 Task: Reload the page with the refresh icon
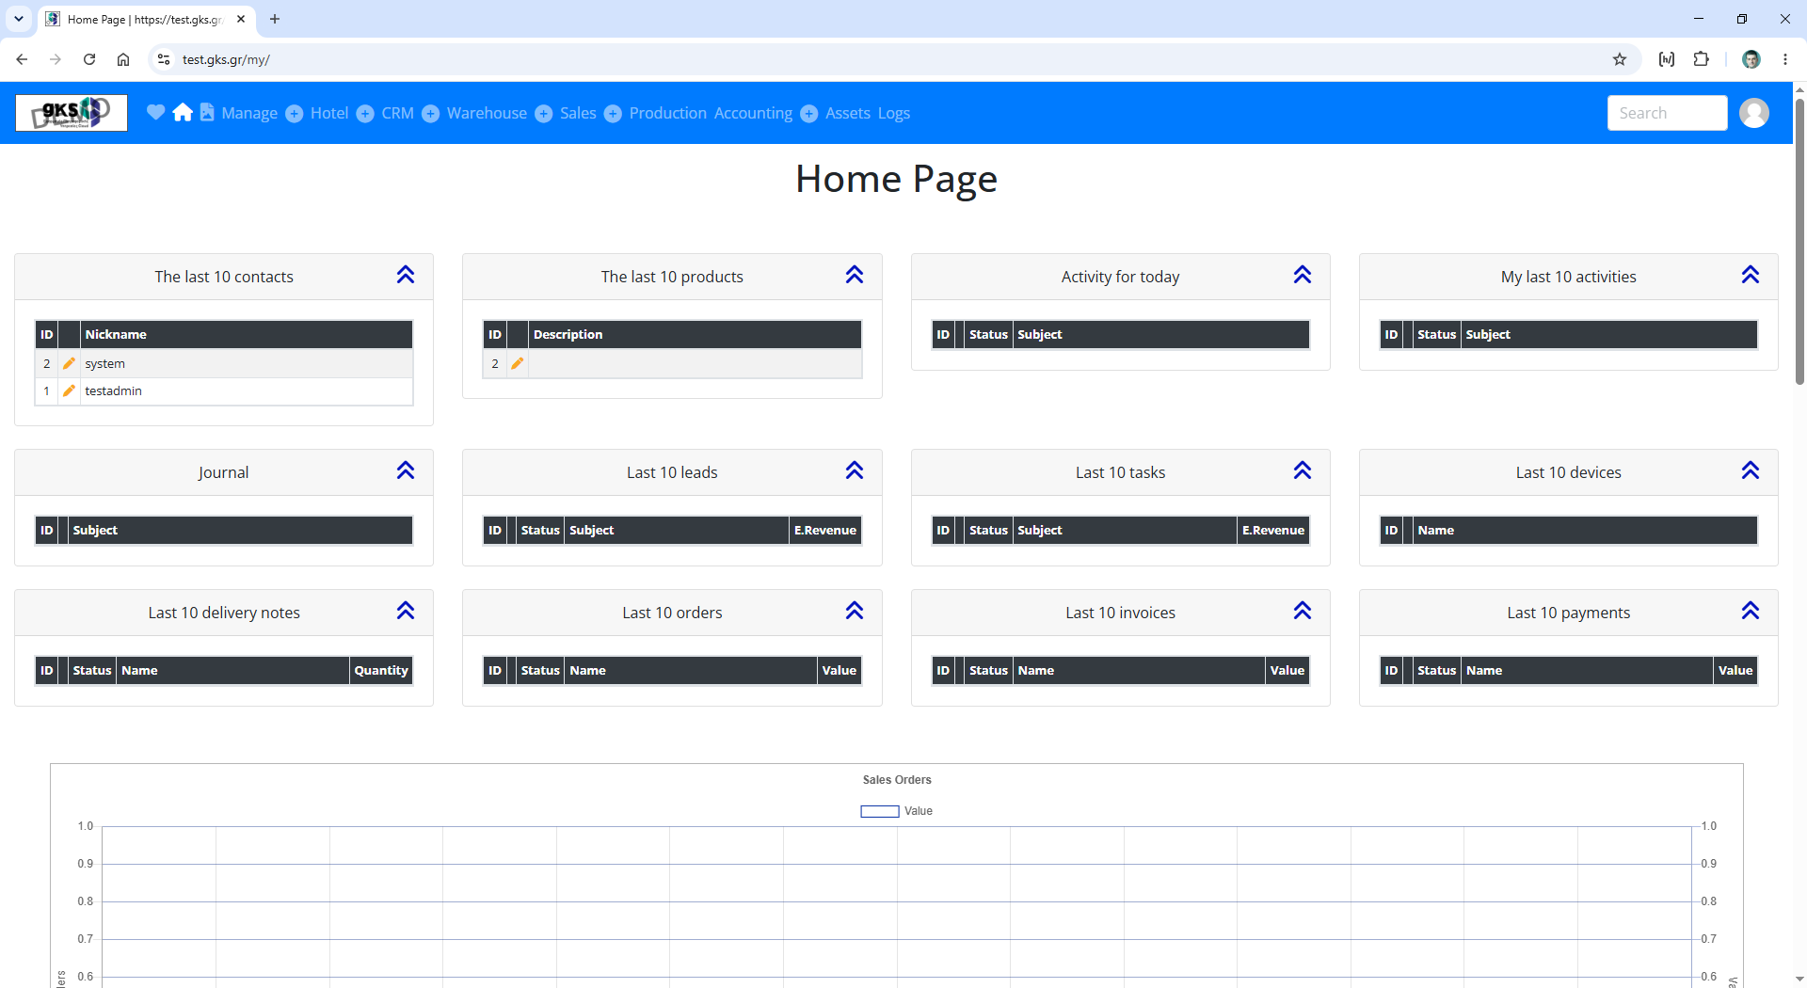[x=89, y=59]
